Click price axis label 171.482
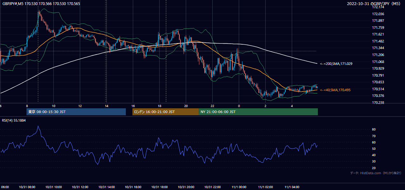This screenshot has width=405, height=190. 378,41
